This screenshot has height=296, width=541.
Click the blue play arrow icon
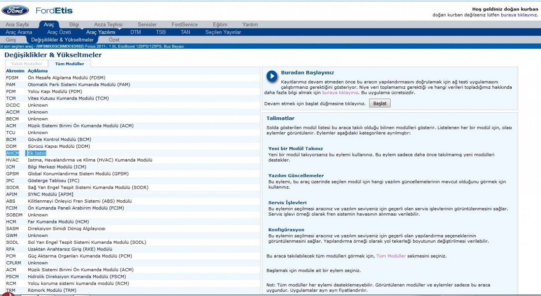[x=272, y=76]
